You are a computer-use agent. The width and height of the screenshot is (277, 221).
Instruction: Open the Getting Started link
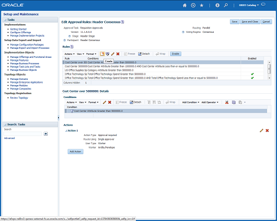18,29
